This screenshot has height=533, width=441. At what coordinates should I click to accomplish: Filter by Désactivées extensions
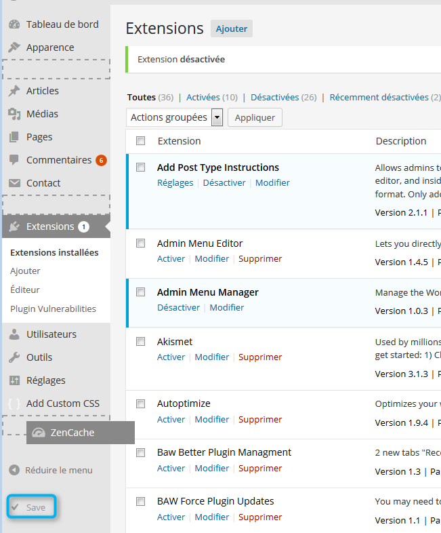pyautogui.click(x=274, y=97)
